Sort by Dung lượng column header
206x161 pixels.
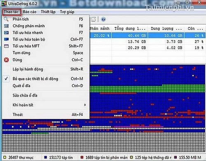(x=166, y=28)
